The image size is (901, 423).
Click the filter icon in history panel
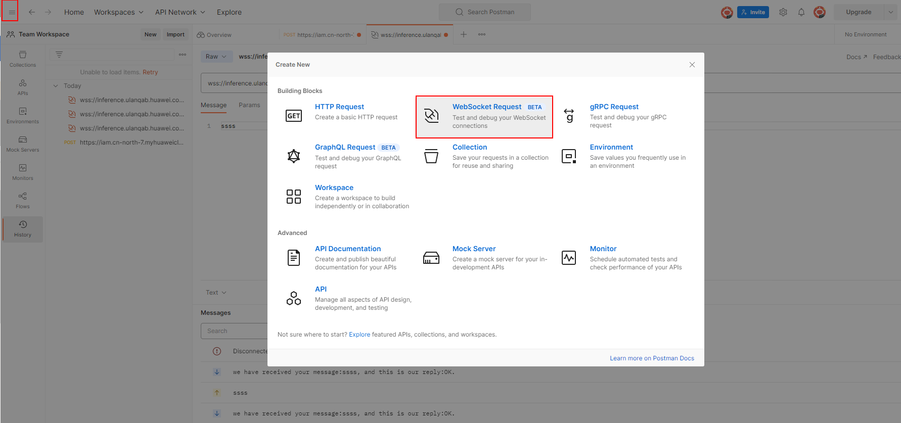(59, 55)
